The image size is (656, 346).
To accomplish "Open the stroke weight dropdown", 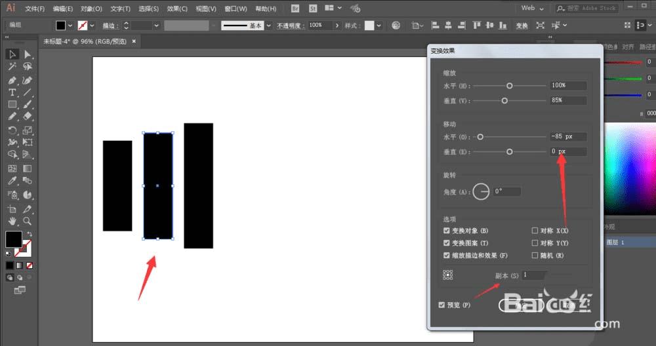I will point(157,26).
